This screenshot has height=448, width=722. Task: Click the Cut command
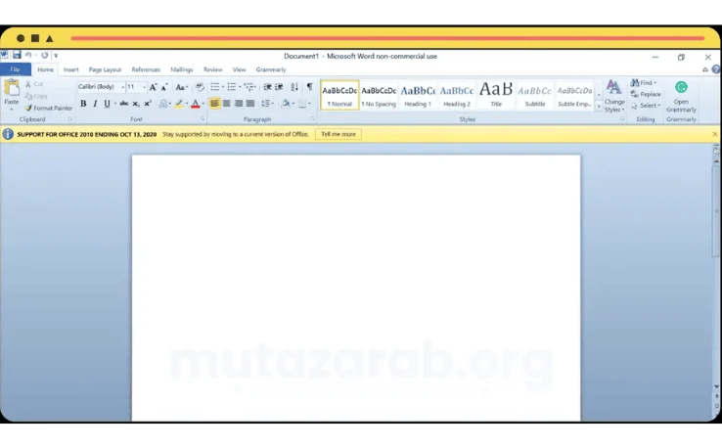pyautogui.click(x=34, y=84)
